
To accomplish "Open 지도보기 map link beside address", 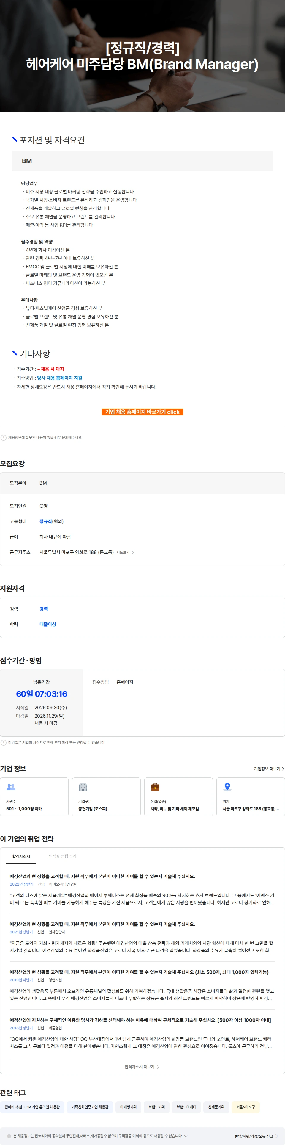I will [123, 553].
